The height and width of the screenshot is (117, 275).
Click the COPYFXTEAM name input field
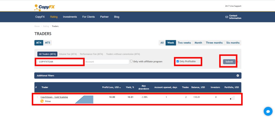tap(60, 62)
